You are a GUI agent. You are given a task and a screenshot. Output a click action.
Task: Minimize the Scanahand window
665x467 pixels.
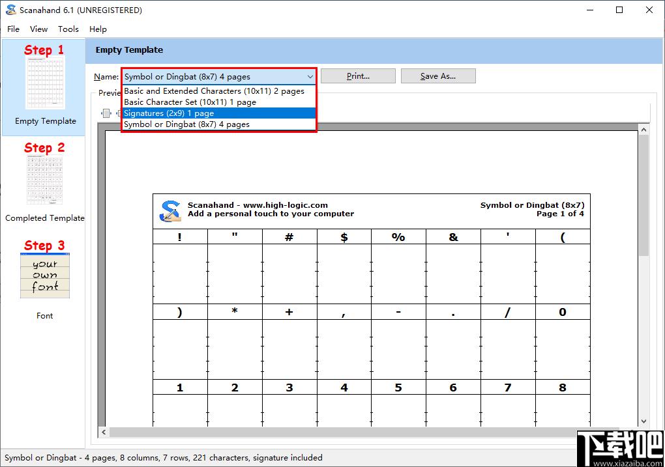(x=590, y=10)
